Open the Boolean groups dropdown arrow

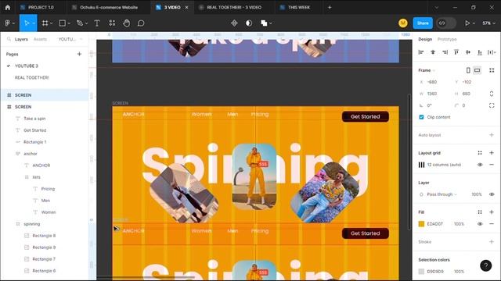click(x=271, y=23)
